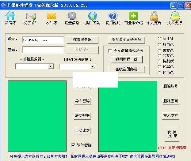This screenshot has width=191, height=161.
Task: Open the 邮件发送速度 dropdown
Action: click(92, 66)
